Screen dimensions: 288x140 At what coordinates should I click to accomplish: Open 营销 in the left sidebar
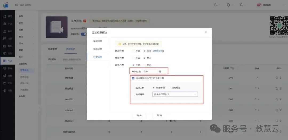[x=7, y=68]
